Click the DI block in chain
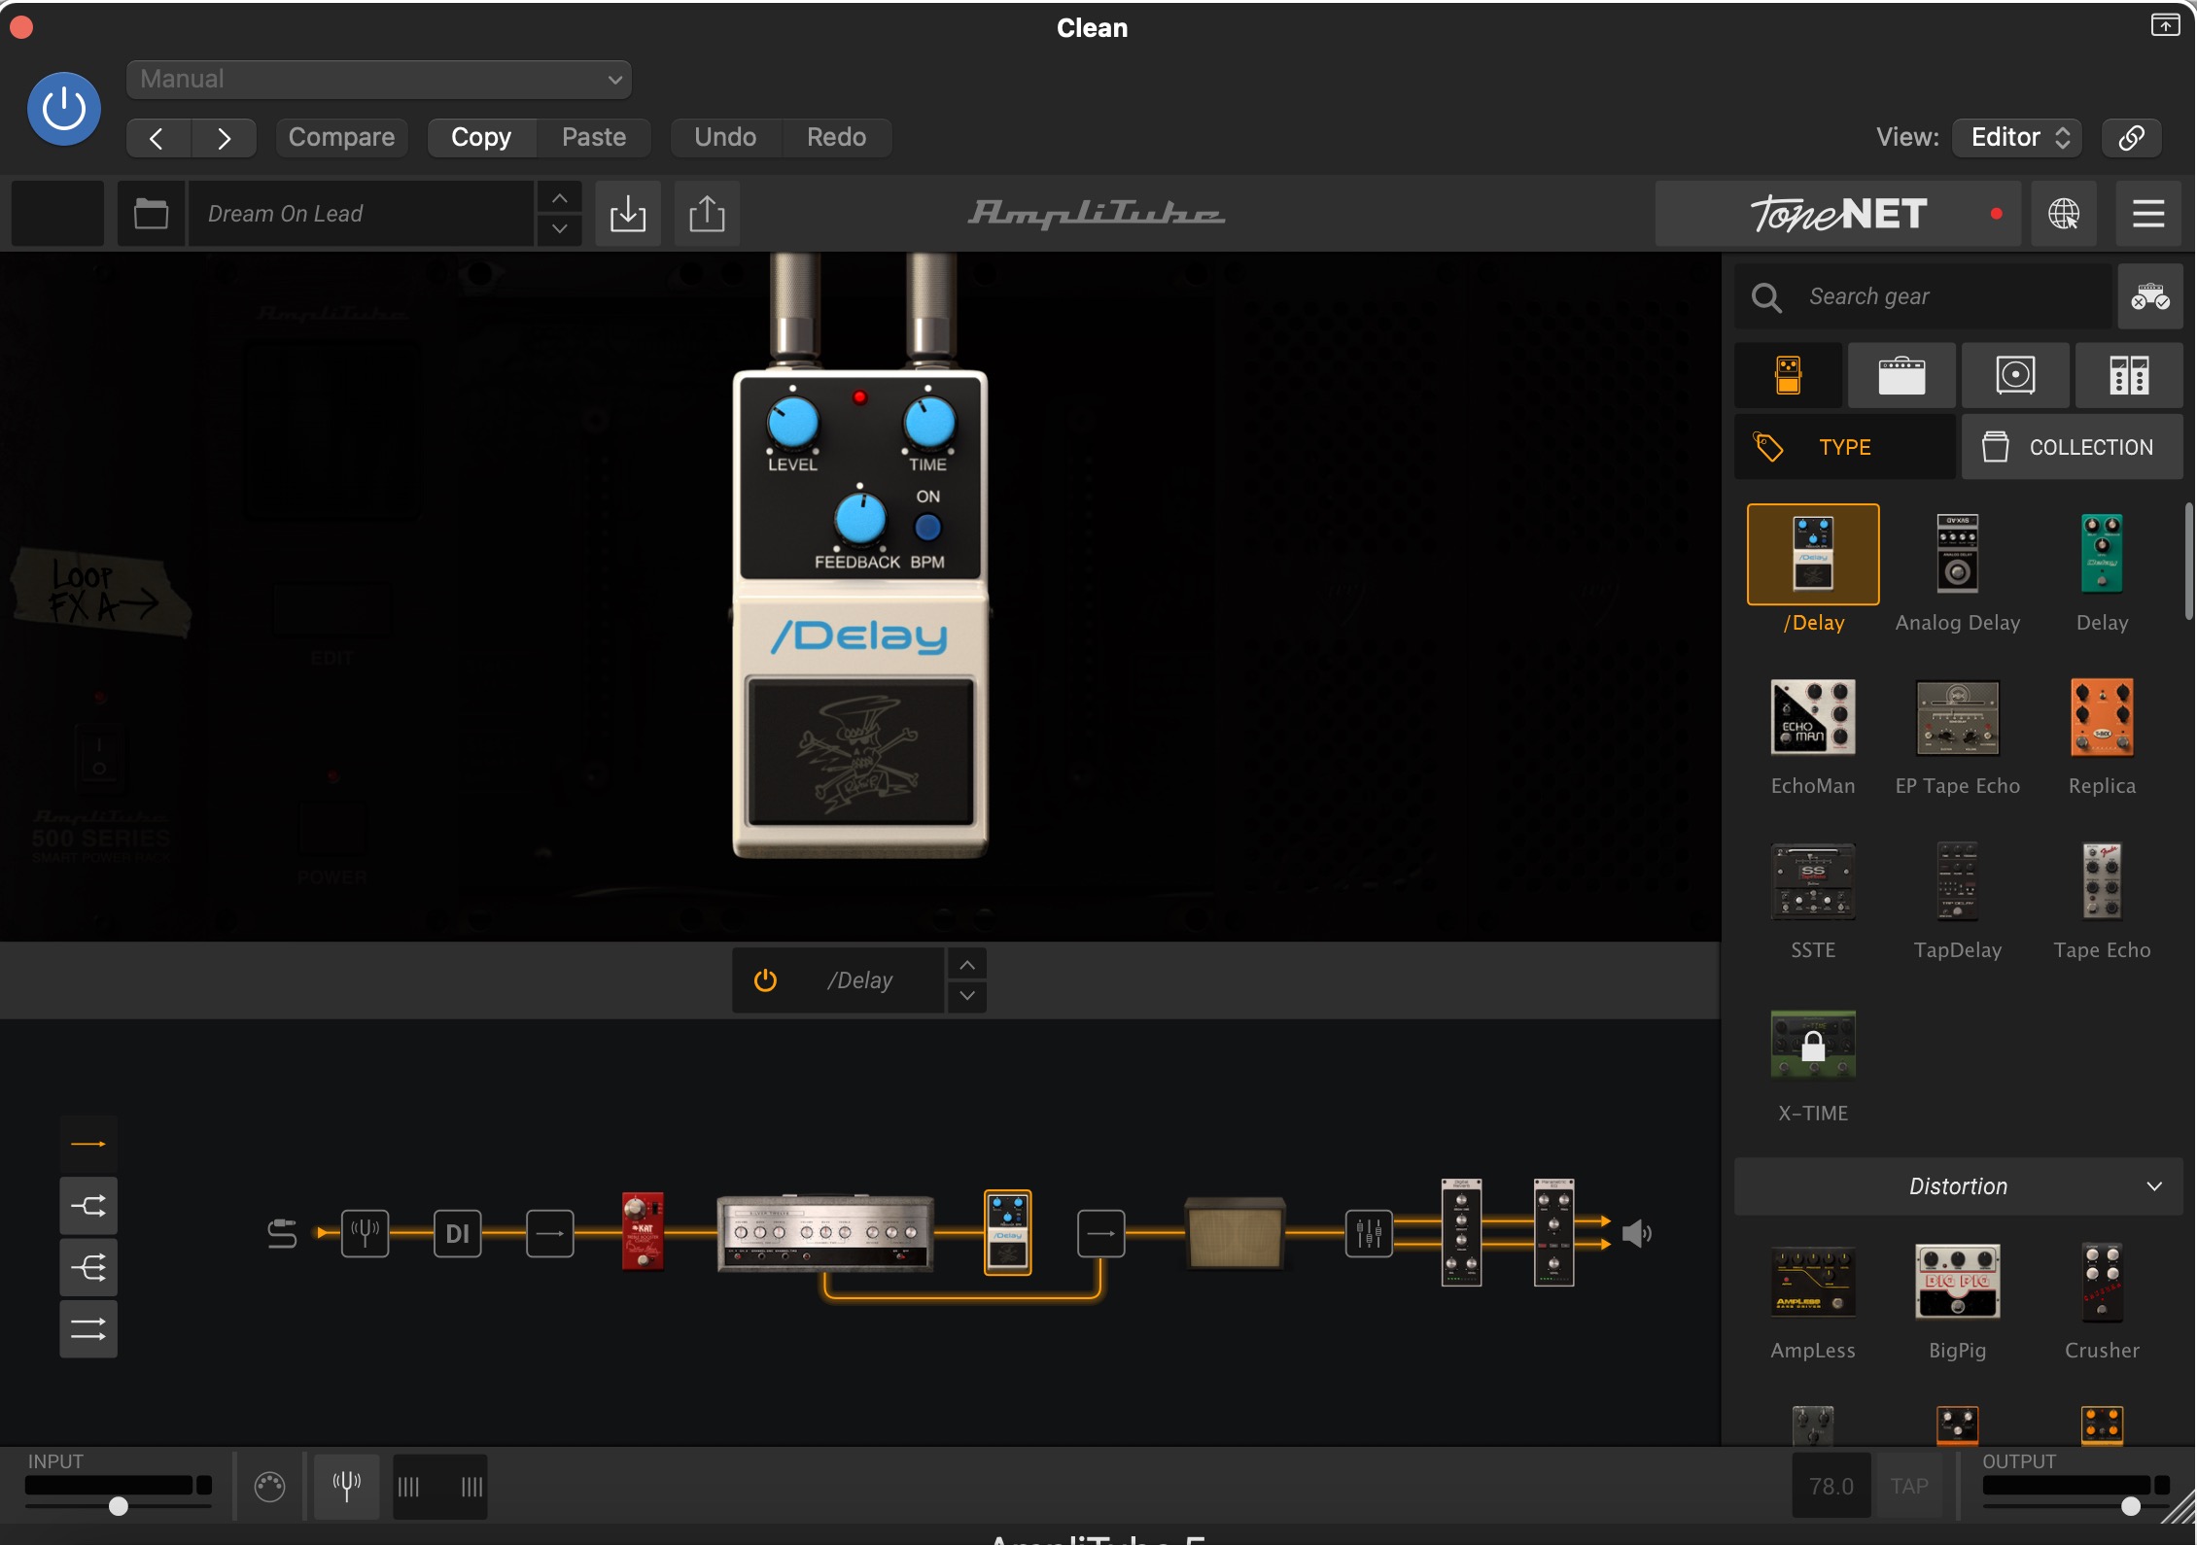 click(x=457, y=1234)
